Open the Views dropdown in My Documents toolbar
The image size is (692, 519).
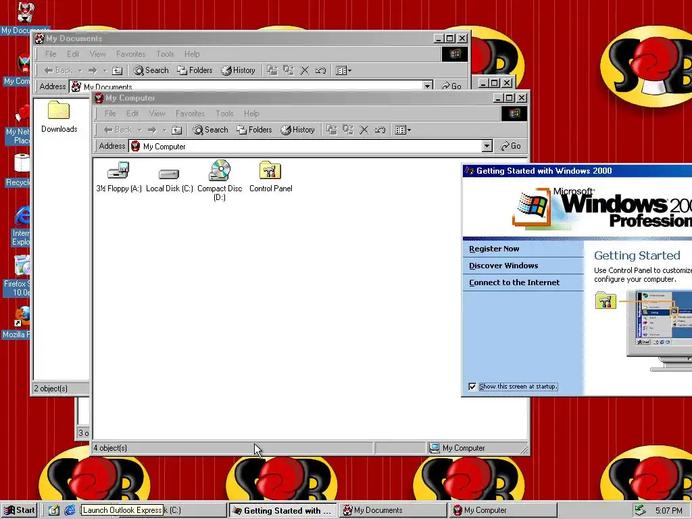pyautogui.click(x=343, y=70)
